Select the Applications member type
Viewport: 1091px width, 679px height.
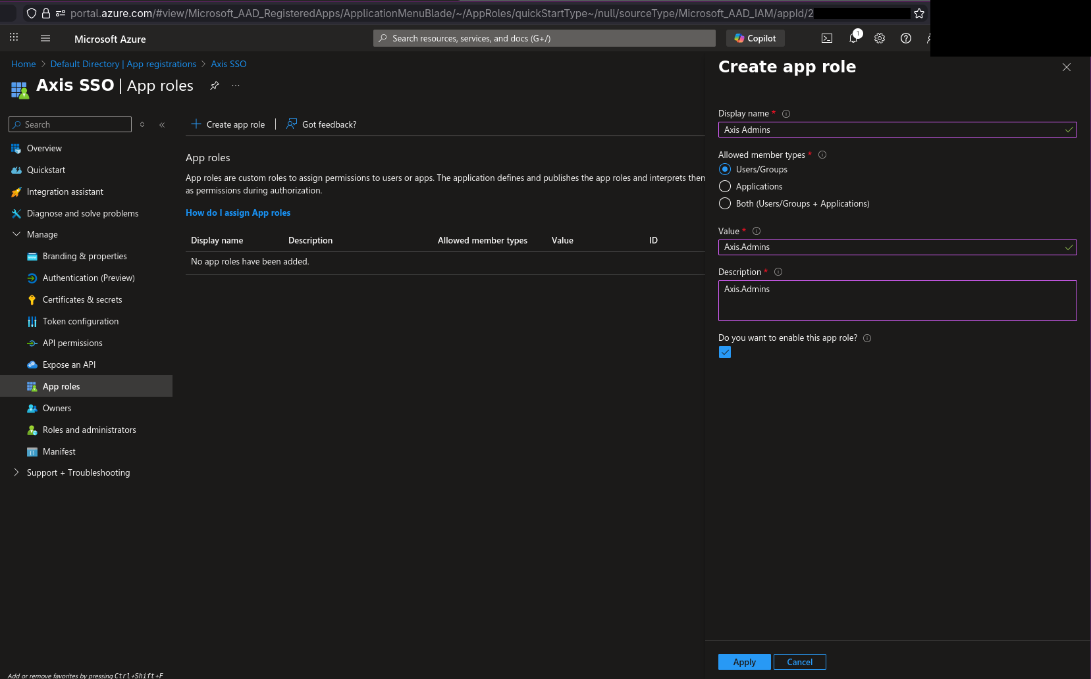coord(724,186)
